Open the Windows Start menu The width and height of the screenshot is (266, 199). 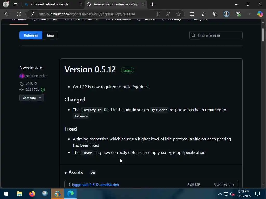coord(6,194)
